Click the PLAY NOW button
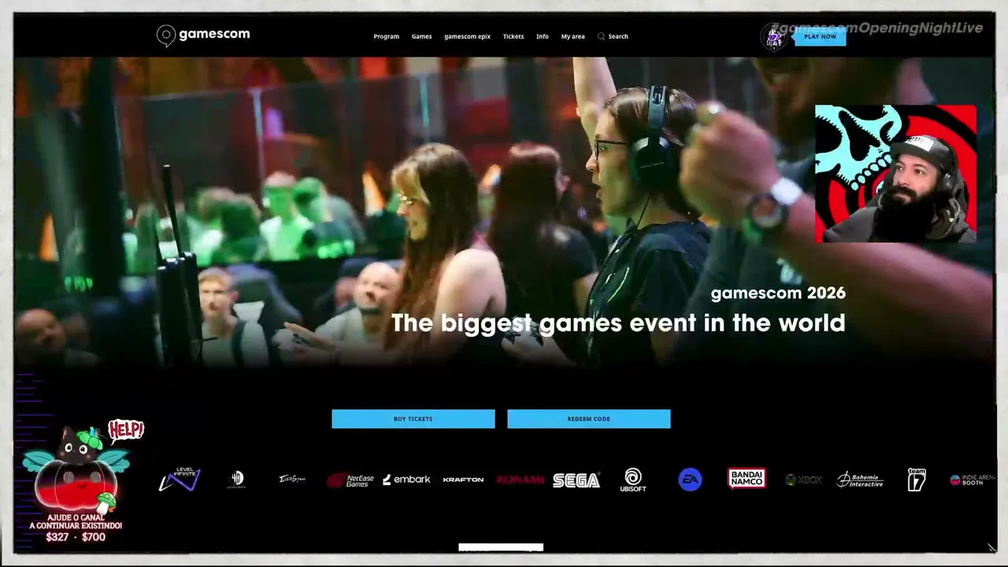The height and width of the screenshot is (567, 1008). pos(820,36)
